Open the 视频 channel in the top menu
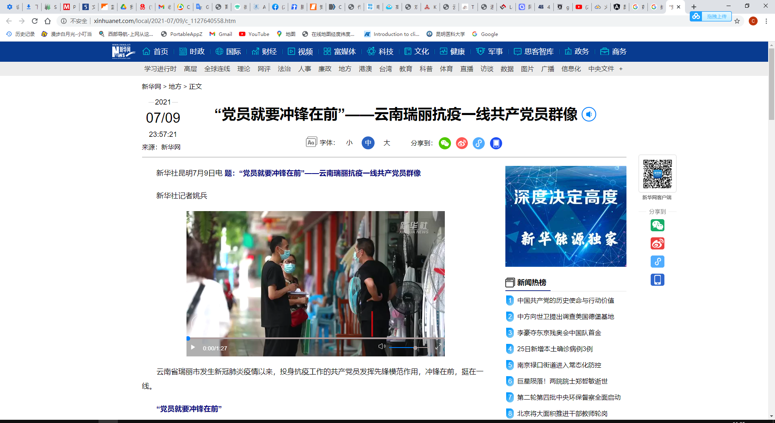Image resolution: width=775 pixels, height=423 pixels. (x=305, y=52)
